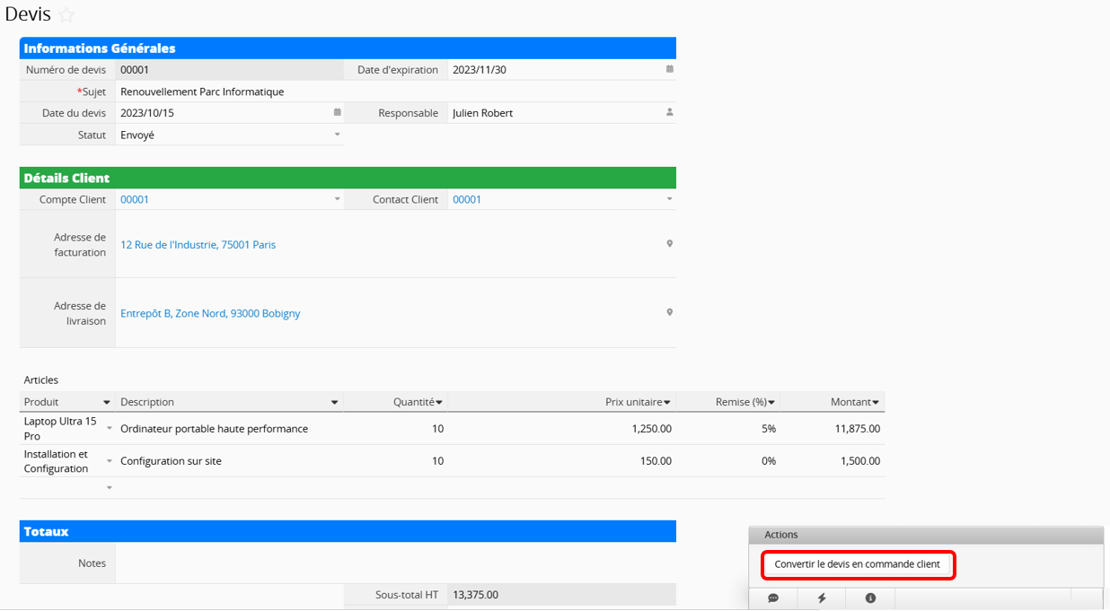The width and height of the screenshot is (1110, 611).
Task: Open the comments speech bubble icon
Action: pos(773,598)
